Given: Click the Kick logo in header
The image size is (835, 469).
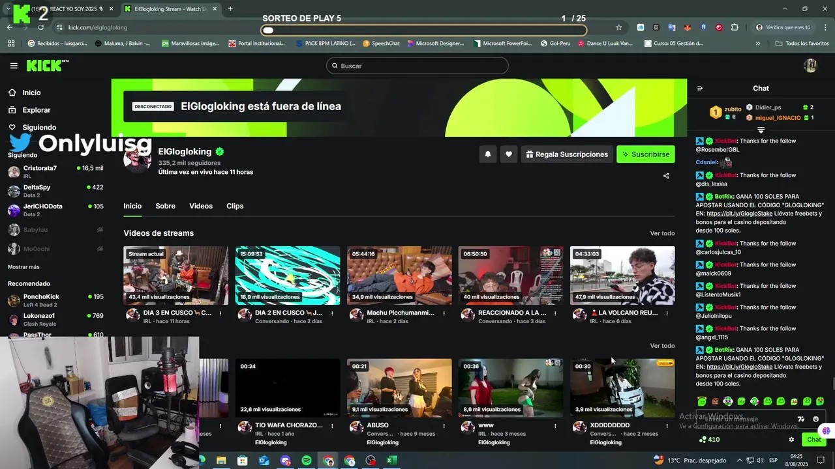Looking at the screenshot, I should [x=47, y=66].
